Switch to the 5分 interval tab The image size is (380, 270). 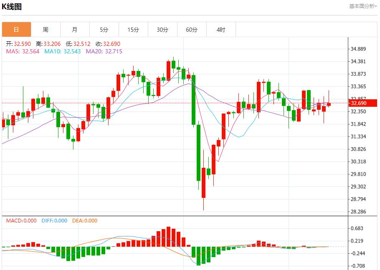click(104, 30)
